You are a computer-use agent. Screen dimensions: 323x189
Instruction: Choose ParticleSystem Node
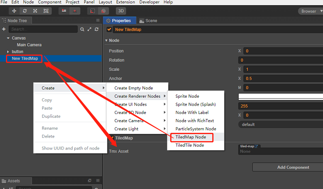(196, 129)
